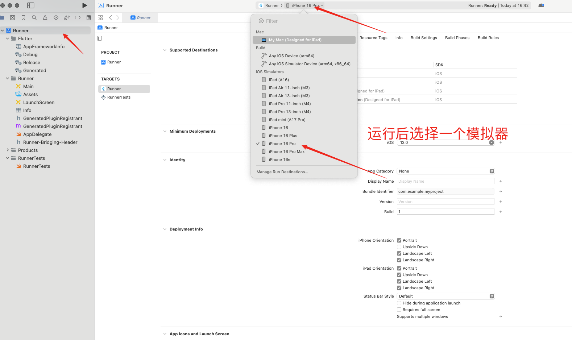Uncheck iPad Orientation Portrait

click(x=399, y=268)
